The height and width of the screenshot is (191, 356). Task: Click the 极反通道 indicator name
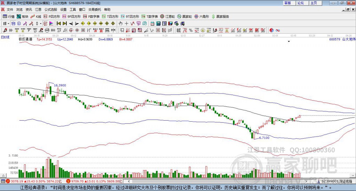(x=25, y=39)
